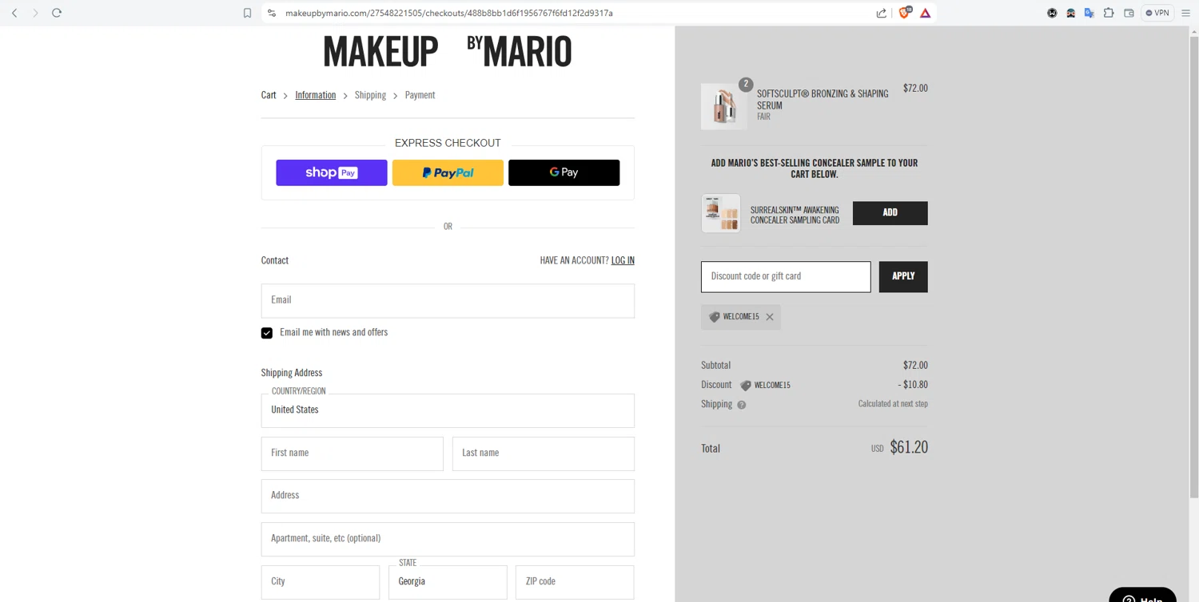The image size is (1199, 602).
Task: Open the VPN button
Action: click(1157, 13)
